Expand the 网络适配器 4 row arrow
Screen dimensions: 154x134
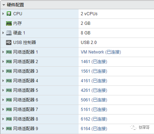(3, 81)
